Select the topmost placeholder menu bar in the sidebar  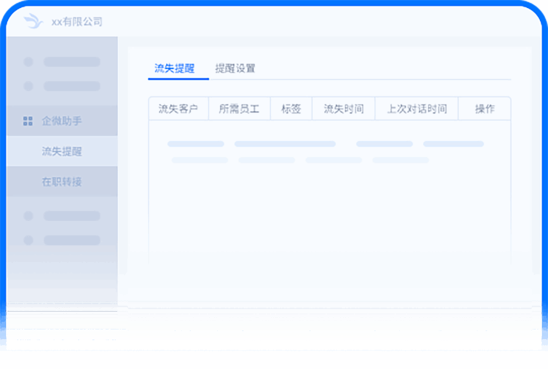(x=72, y=62)
